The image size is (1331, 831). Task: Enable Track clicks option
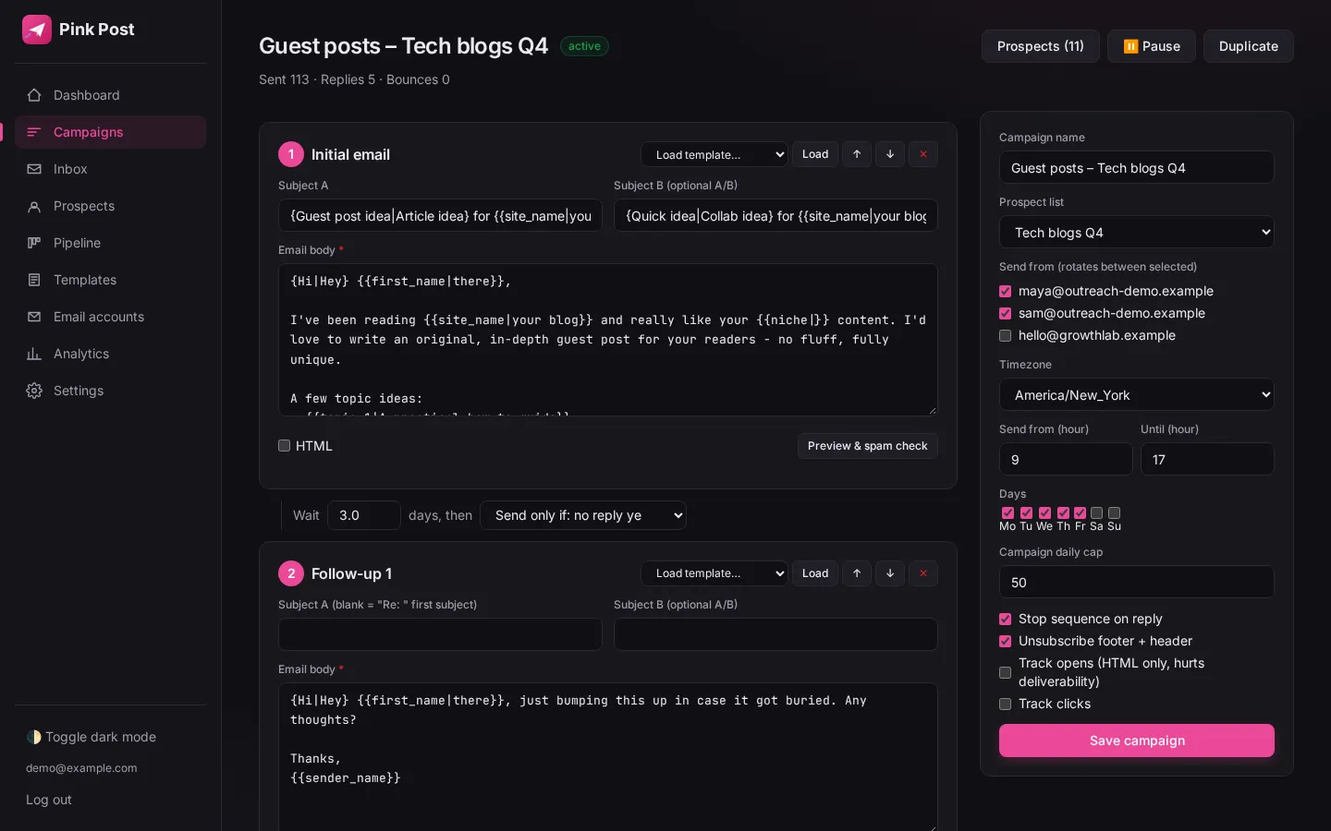coord(1006,704)
